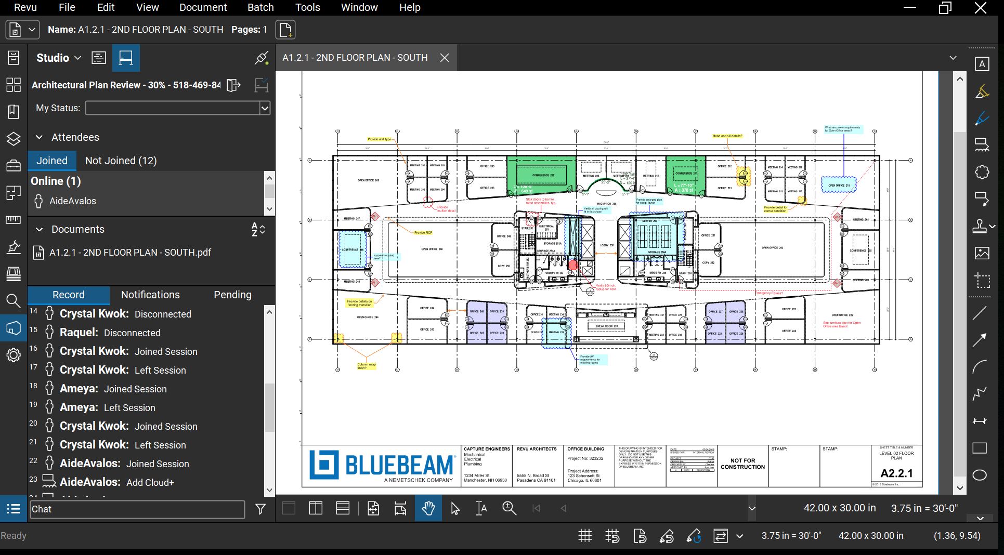Open the Search panel
The height and width of the screenshot is (555, 1004).
pos(13,301)
